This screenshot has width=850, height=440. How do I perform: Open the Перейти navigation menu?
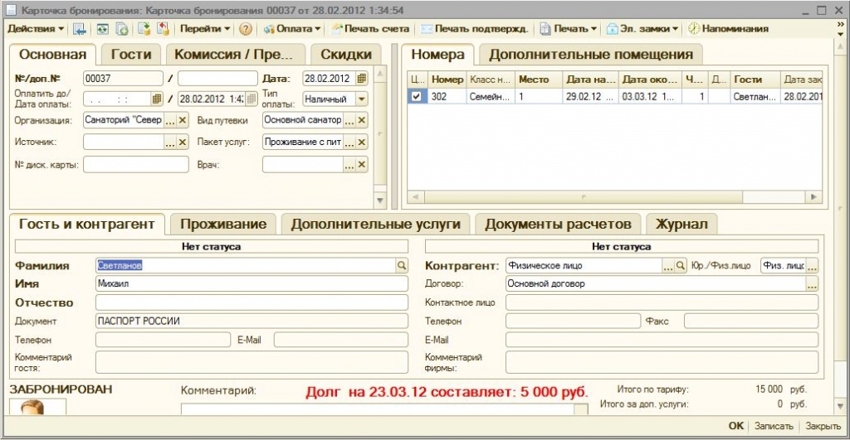pos(205,29)
